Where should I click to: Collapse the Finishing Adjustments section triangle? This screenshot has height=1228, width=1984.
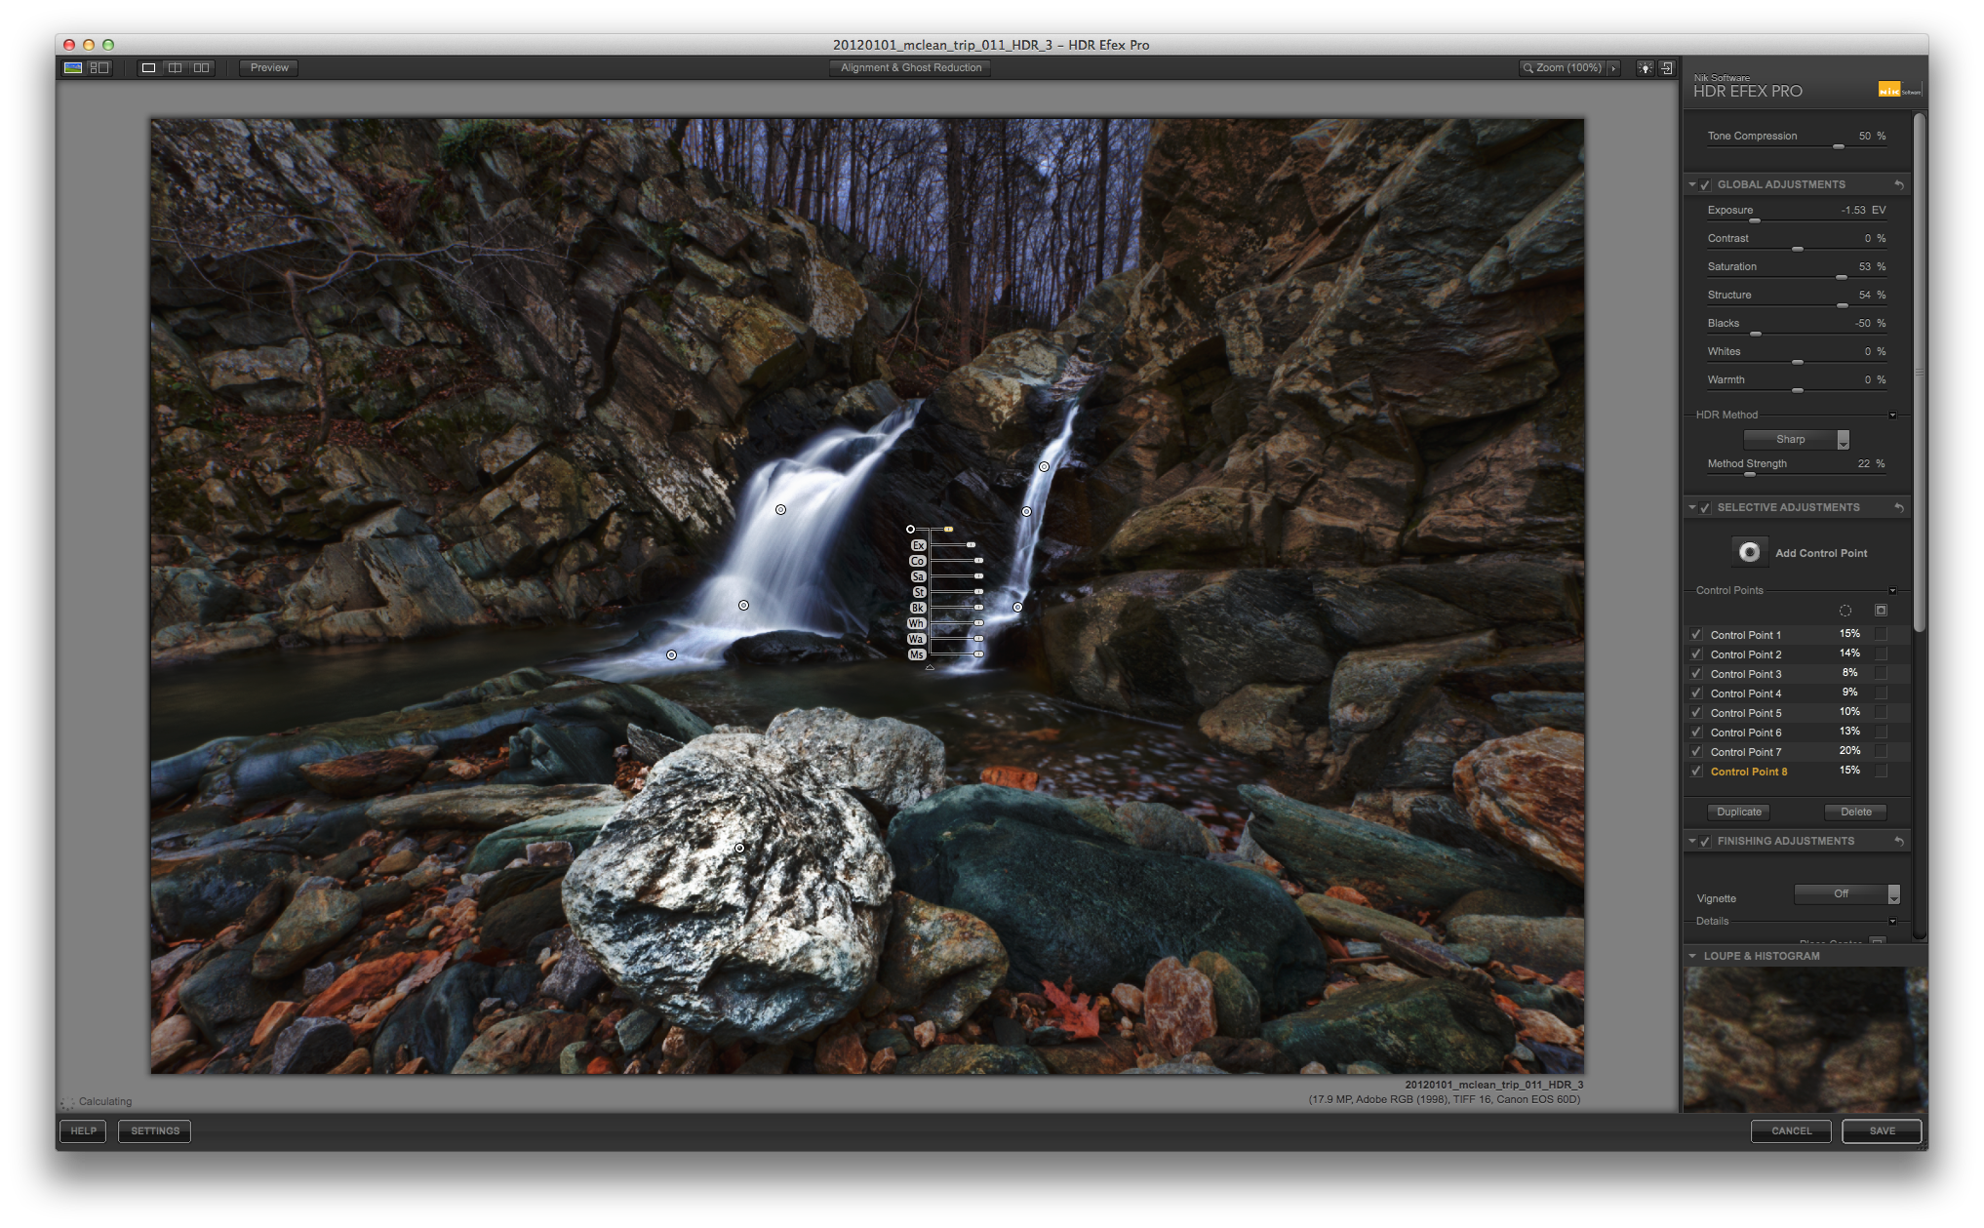click(x=1692, y=841)
